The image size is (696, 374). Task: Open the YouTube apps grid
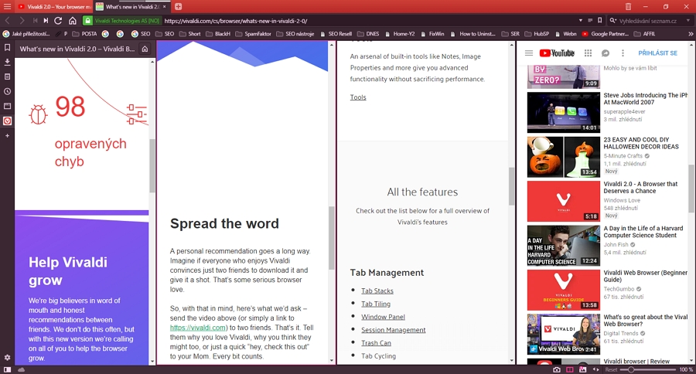pyautogui.click(x=589, y=53)
